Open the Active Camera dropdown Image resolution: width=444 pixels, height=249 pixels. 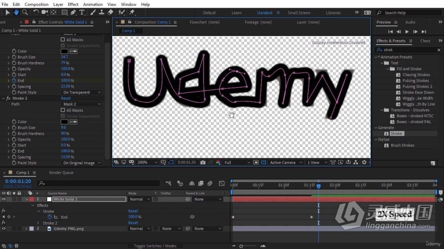[x=286, y=163]
